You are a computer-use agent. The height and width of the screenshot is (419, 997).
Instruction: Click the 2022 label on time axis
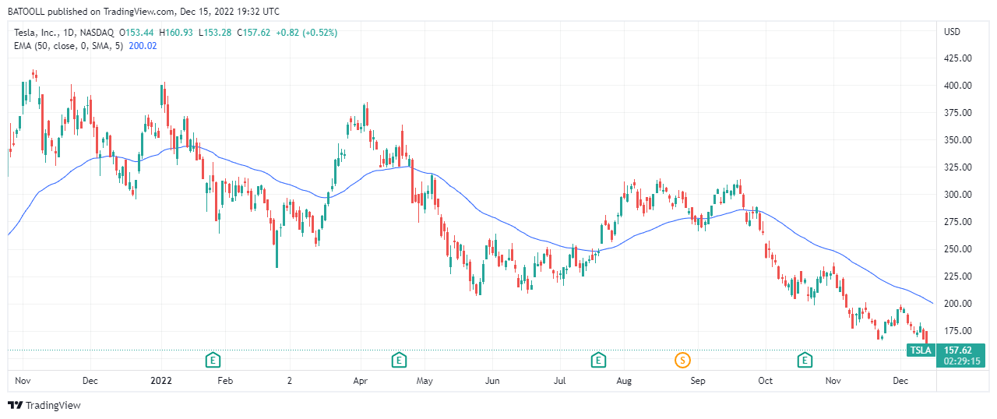click(x=160, y=381)
